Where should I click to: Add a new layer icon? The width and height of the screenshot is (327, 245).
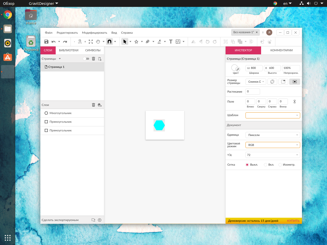pos(100,105)
